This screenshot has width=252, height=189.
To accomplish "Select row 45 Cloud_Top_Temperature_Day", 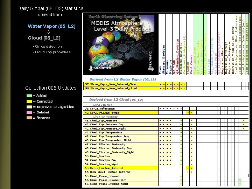I will click(x=166, y=136).
